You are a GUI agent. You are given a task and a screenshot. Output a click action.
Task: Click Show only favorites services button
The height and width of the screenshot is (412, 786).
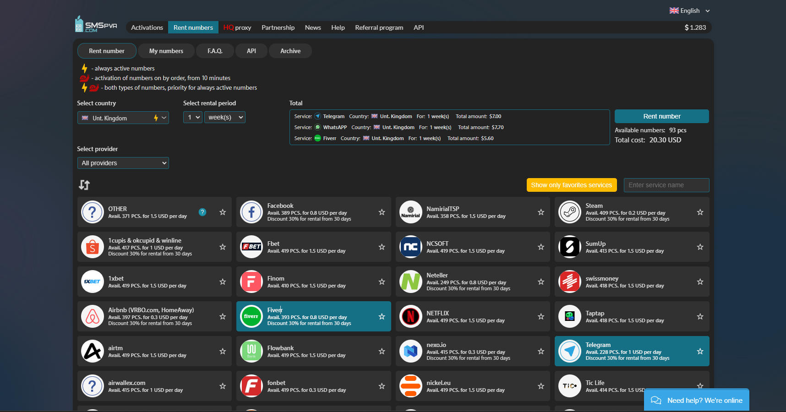point(572,185)
